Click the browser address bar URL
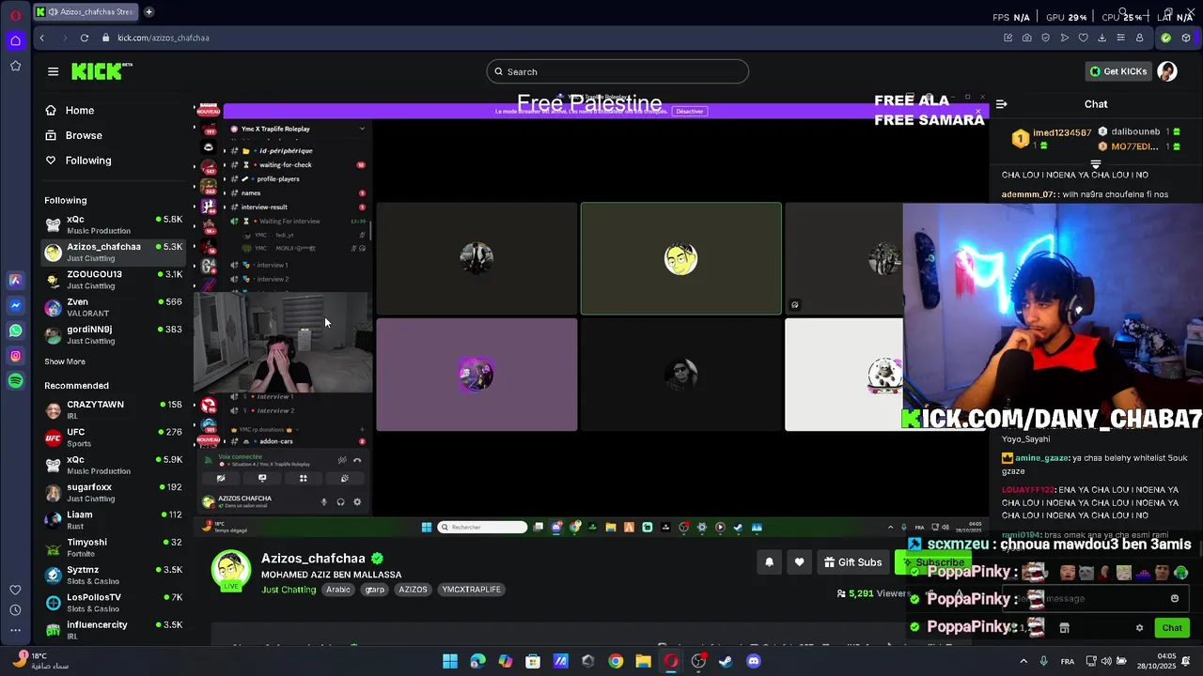The height and width of the screenshot is (676, 1203). pos(164,38)
